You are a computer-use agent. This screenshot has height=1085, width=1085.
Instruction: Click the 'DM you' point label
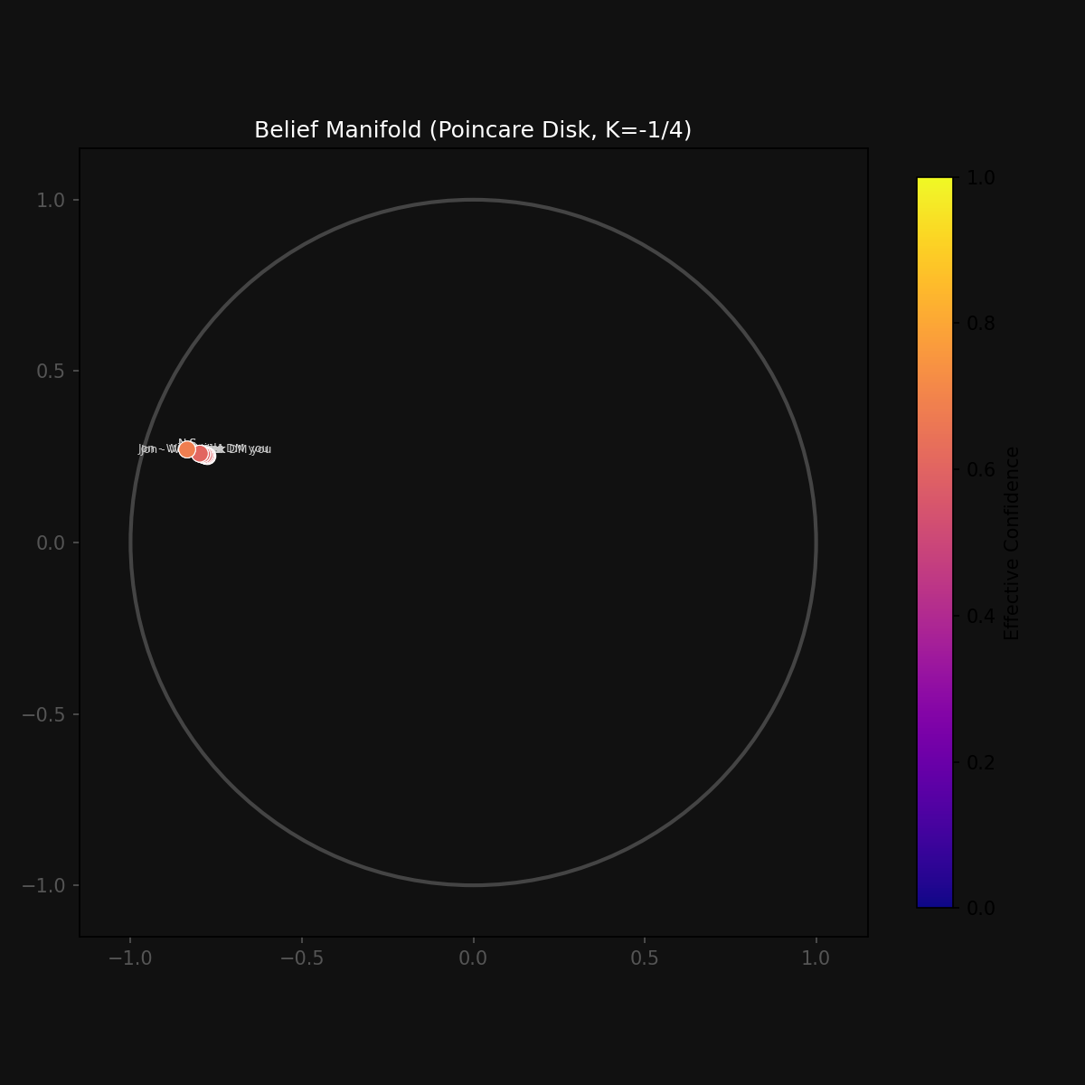(250, 449)
